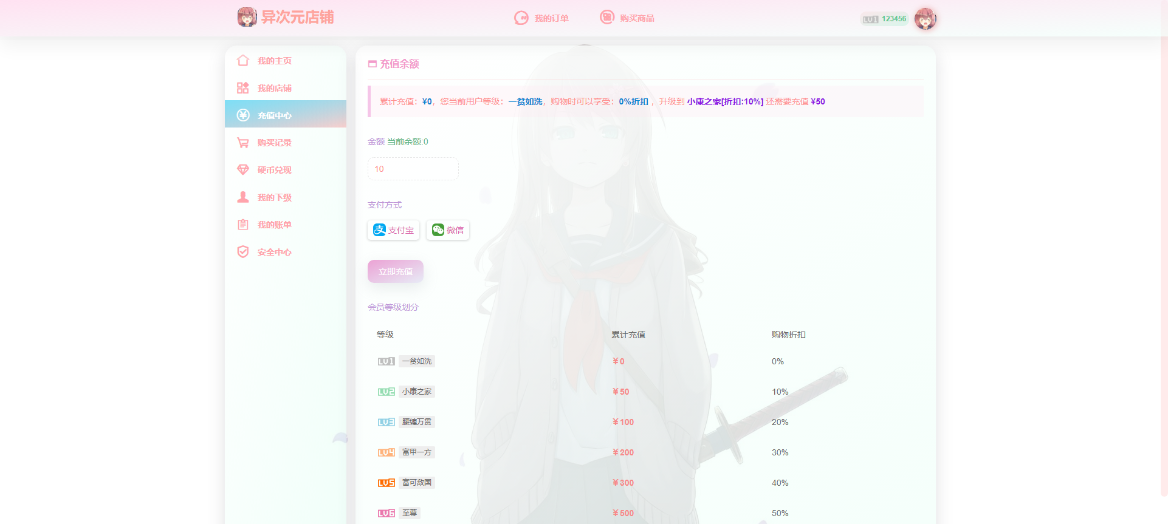
Task: Click the 我的账单 clipboard icon
Action: 243,225
